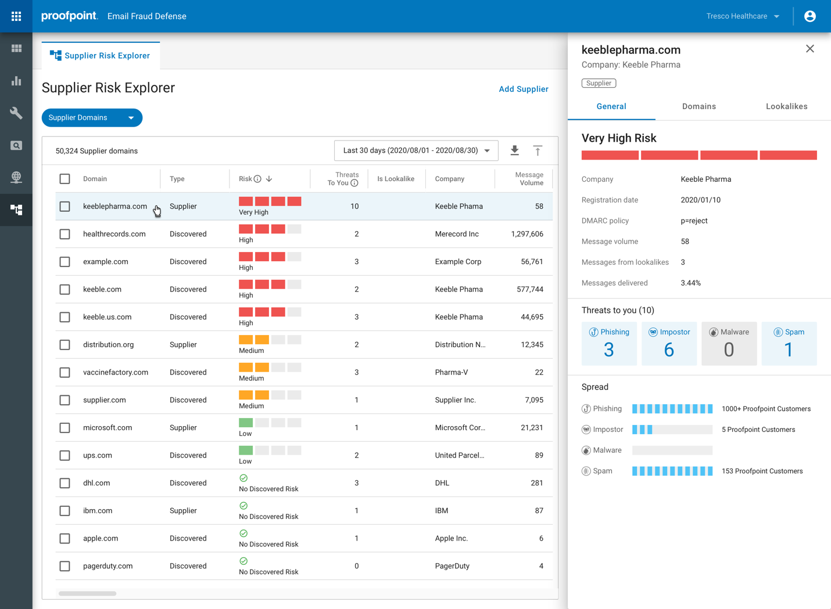This screenshot has height=609, width=831.
Task: Check the box for healthrecords.com
Action: (65, 234)
